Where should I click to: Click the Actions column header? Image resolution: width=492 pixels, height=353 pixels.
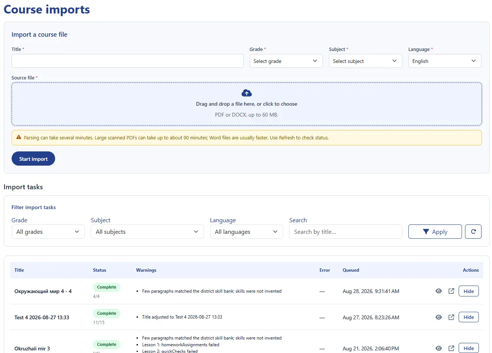pos(471,270)
